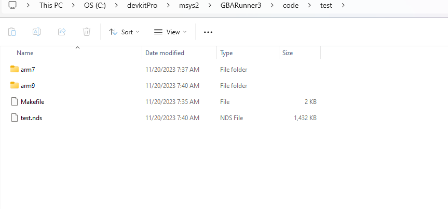Select the arm7 folder icon

coord(15,69)
